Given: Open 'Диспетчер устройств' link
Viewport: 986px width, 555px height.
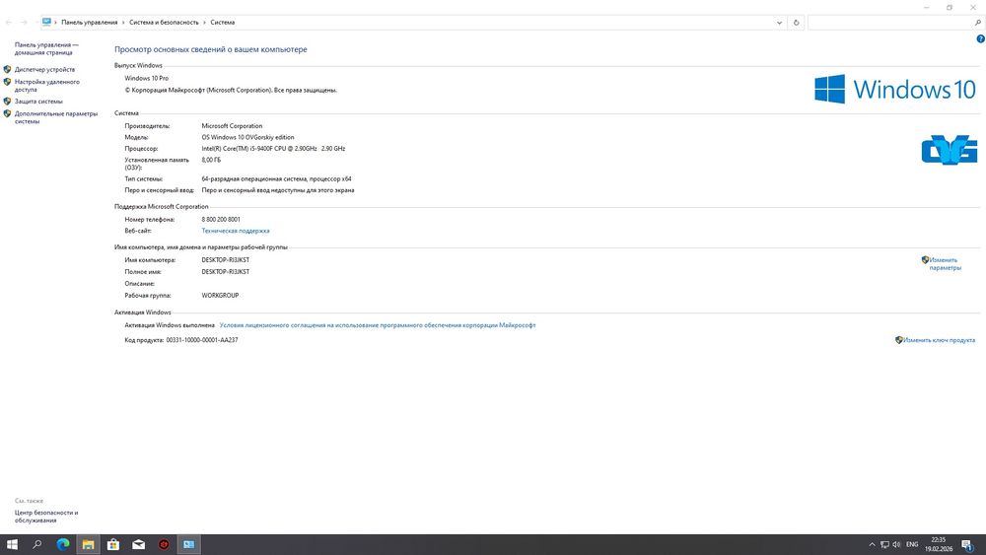Looking at the screenshot, I should coord(44,70).
